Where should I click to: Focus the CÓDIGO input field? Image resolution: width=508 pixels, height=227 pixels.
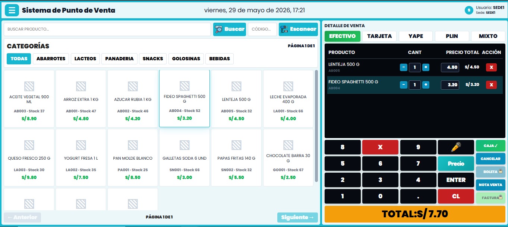pyautogui.click(x=262, y=29)
